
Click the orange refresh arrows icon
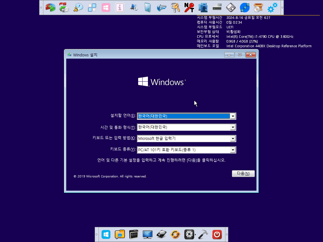tap(175, 234)
